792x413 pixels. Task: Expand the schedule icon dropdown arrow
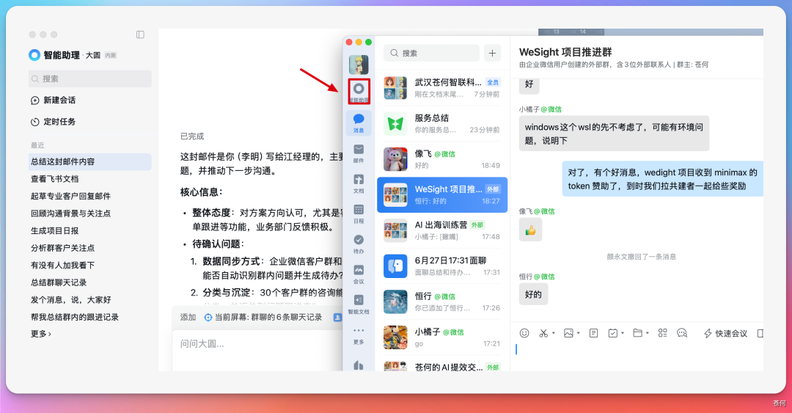pyautogui.click(x=623, y=333)
